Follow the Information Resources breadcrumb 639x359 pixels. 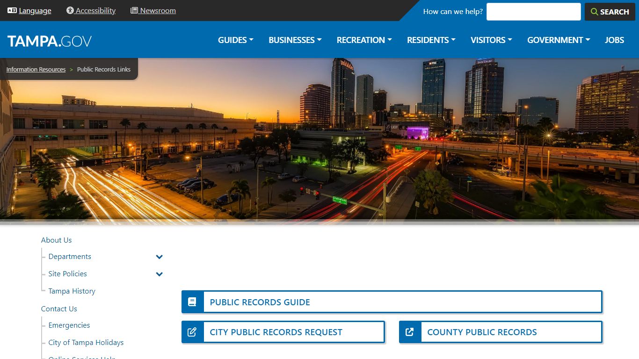[x=36, y=69]
